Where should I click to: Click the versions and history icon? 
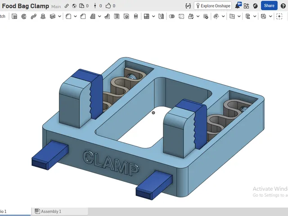[x=95, y=6]
